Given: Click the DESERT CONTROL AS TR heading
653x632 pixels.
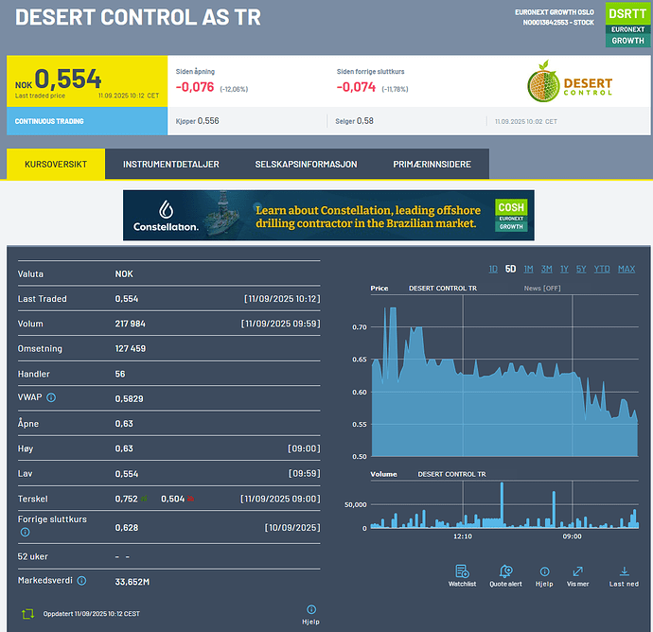Looking at the screenshot, I should [x=138, y=17].
